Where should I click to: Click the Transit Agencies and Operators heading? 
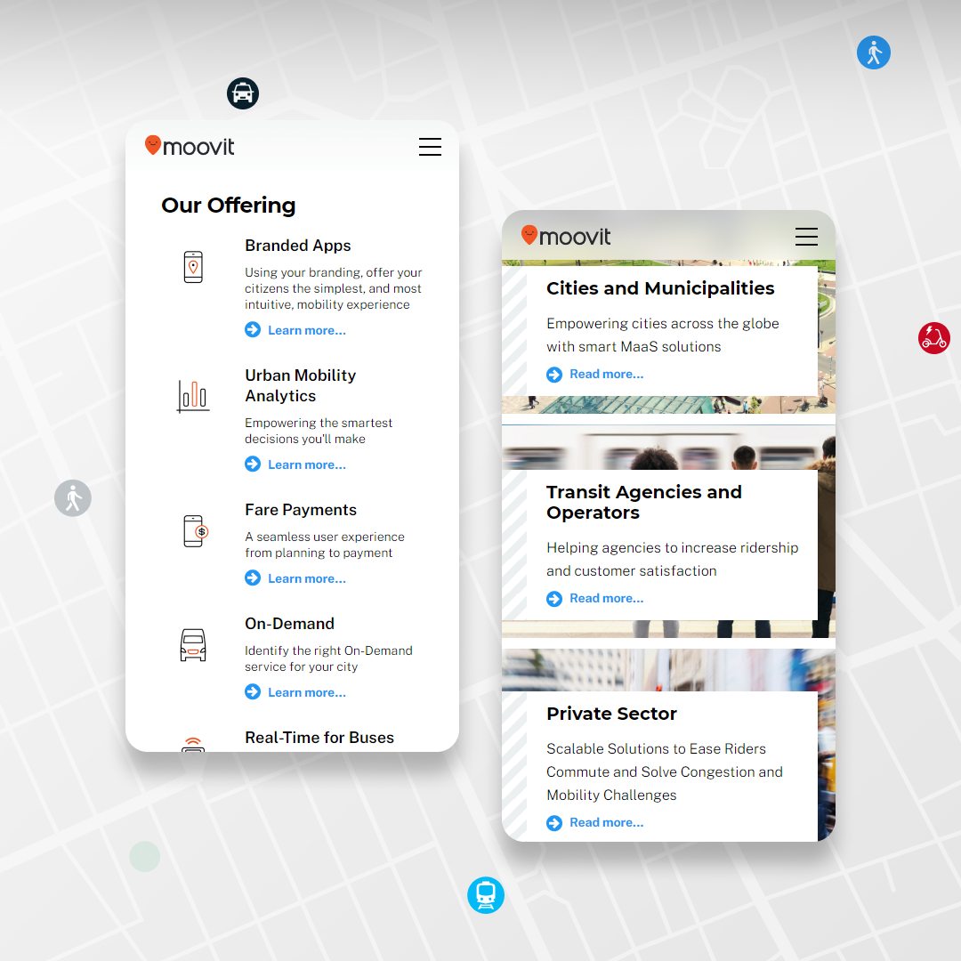[643, 502]
